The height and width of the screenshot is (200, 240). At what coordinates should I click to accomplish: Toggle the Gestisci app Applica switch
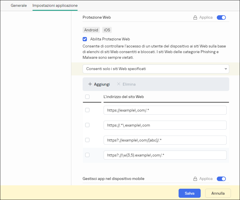click(x=221, y=179)
